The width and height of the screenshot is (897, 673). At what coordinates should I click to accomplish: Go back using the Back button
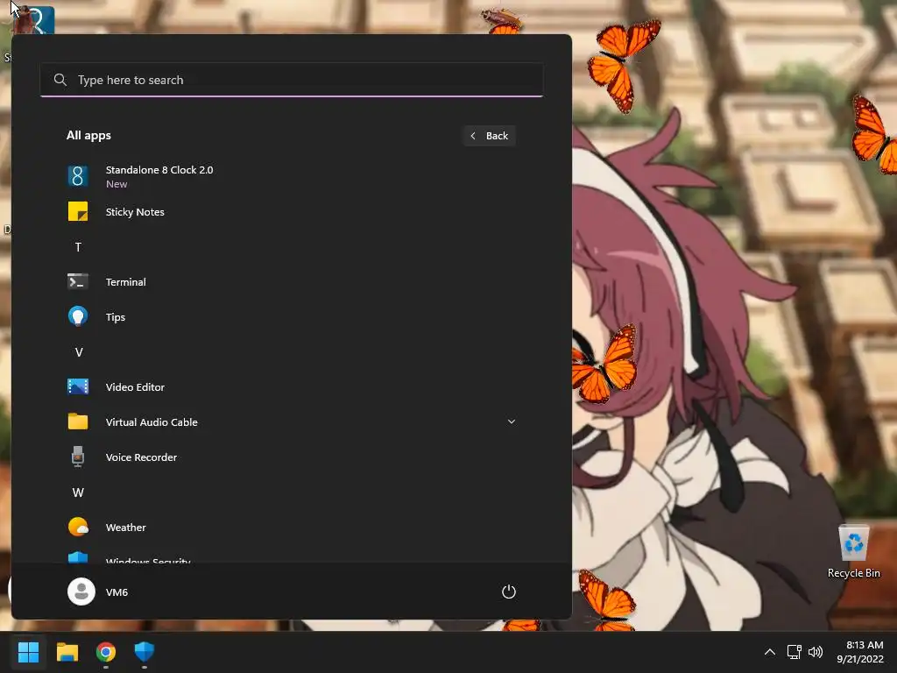coord(490,136)
